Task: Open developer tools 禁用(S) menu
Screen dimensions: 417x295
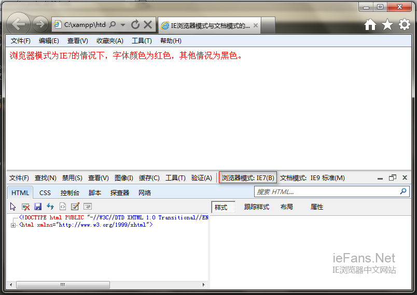Action: (x=72, y=178)
